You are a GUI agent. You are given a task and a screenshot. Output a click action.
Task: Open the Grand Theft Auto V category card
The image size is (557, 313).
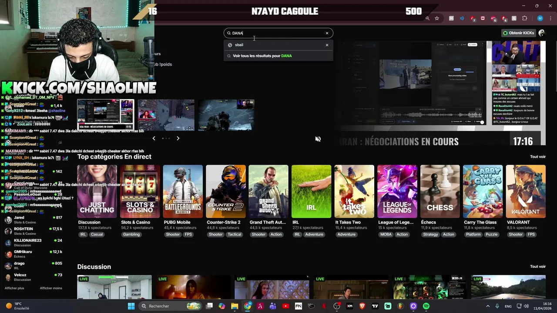coord(268,191)
